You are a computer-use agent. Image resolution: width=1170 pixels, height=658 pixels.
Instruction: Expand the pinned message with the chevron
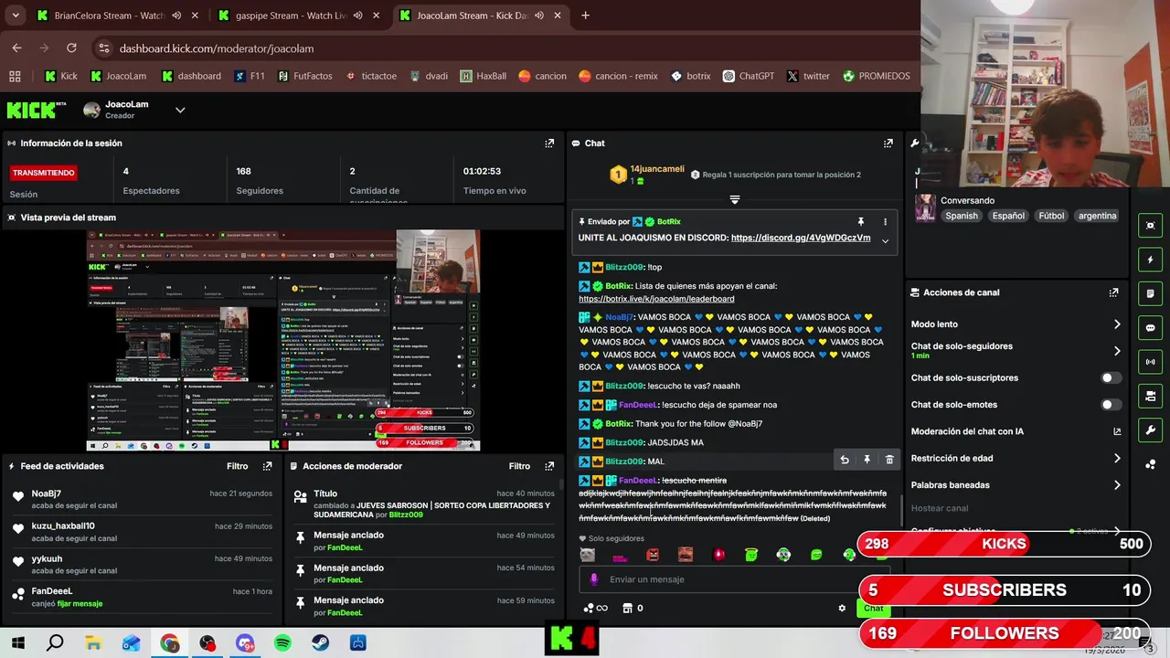[x=885, y=240]
